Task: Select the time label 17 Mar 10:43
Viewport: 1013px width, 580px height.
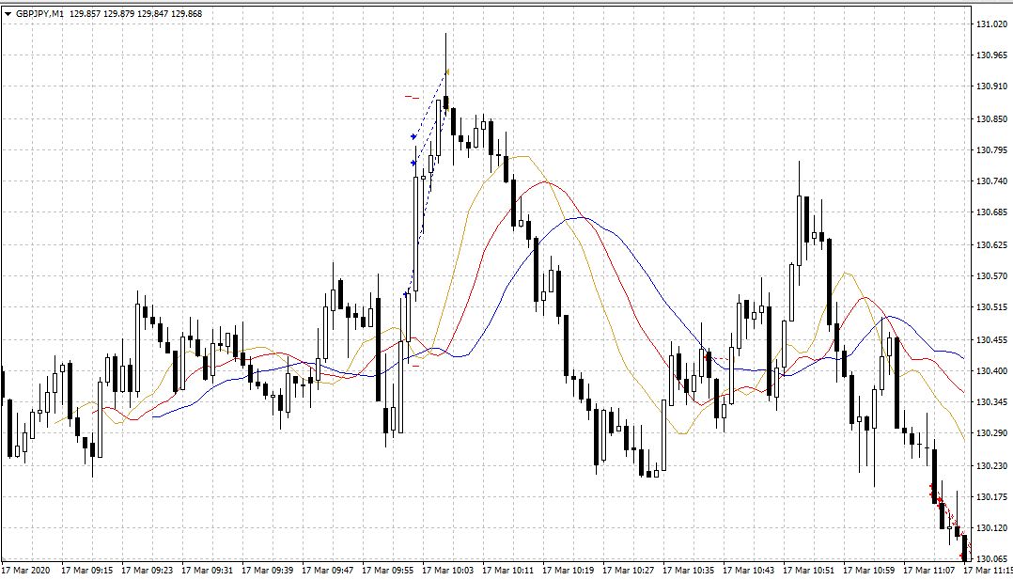Action: (748, 571)
